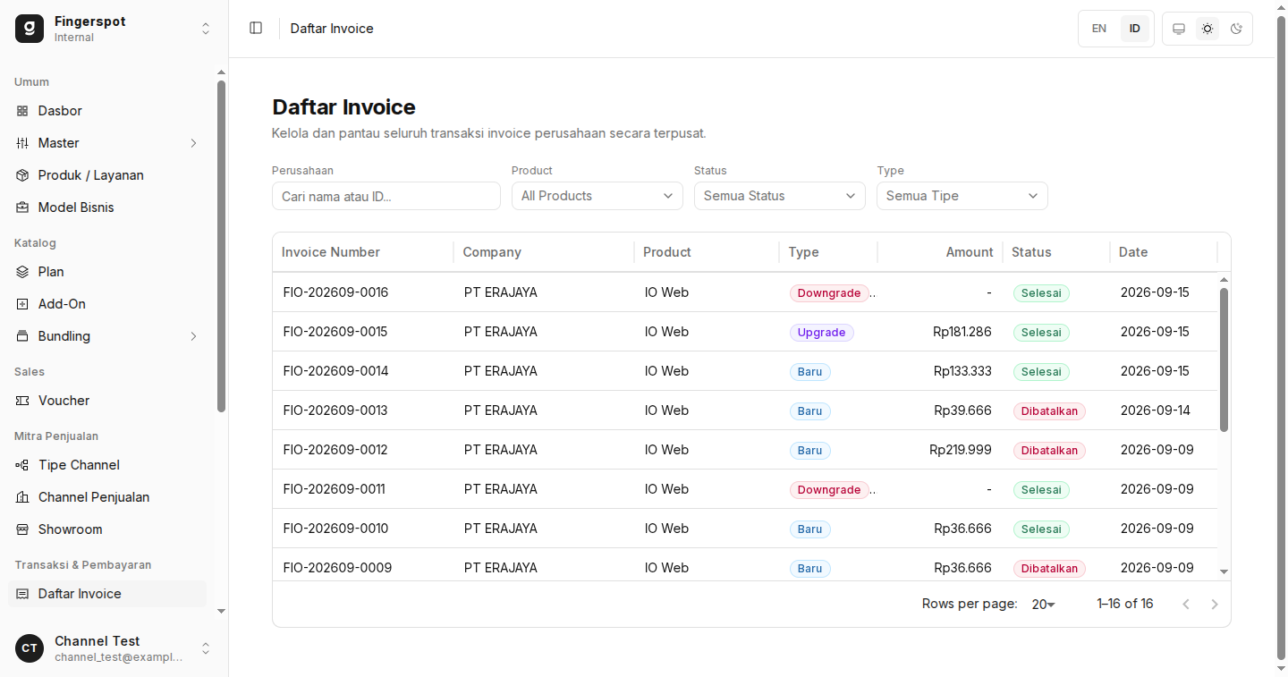
Task: Click invoice number FIO-202609-0015
Action: pyautogui.click(x=335, y=332)
